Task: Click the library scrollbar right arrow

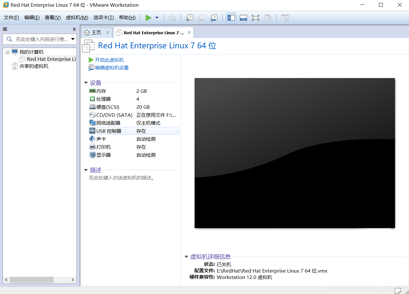Action: 73,280
